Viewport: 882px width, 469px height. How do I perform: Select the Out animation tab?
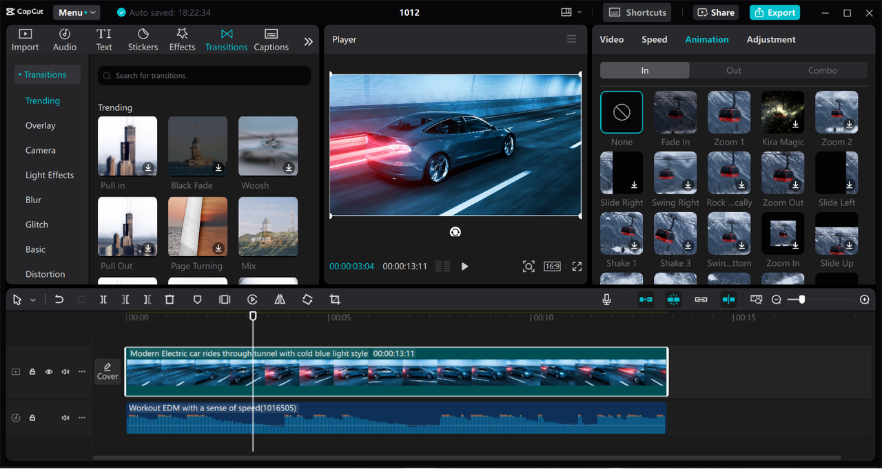click(x=734, y=70)
